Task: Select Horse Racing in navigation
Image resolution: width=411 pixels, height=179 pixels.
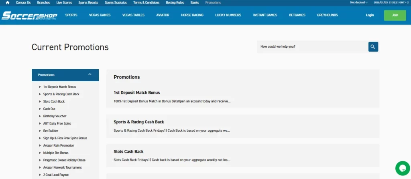Action: 192,15
